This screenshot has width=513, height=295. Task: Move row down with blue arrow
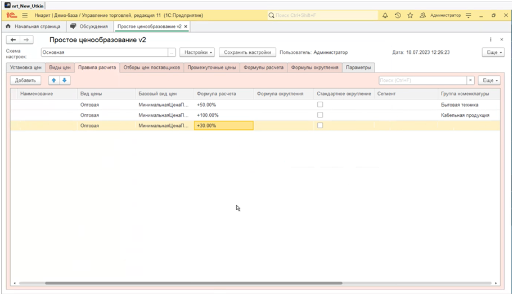pyautogui.click(x=65, y=80)
